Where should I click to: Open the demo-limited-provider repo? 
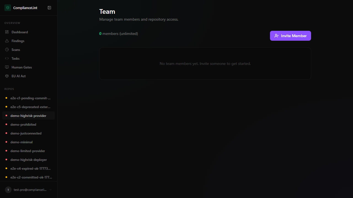(x=28, y=151)
